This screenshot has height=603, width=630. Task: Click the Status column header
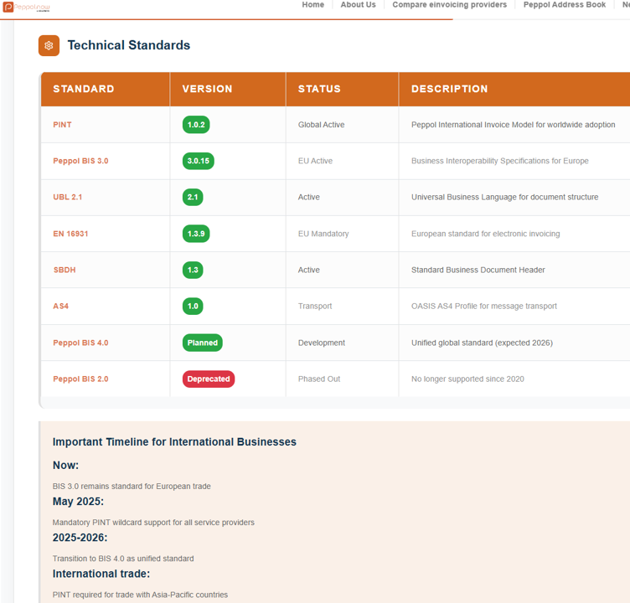(319, 89)
